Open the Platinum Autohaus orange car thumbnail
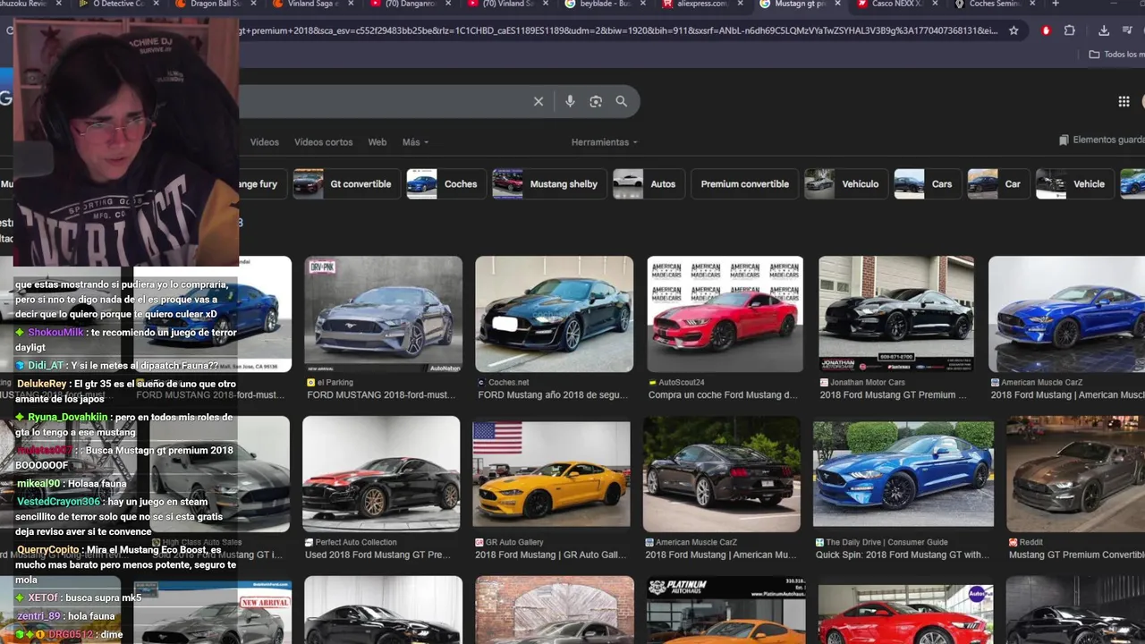The height and width of the screenshot is (644, 1145). click(725, 610)
